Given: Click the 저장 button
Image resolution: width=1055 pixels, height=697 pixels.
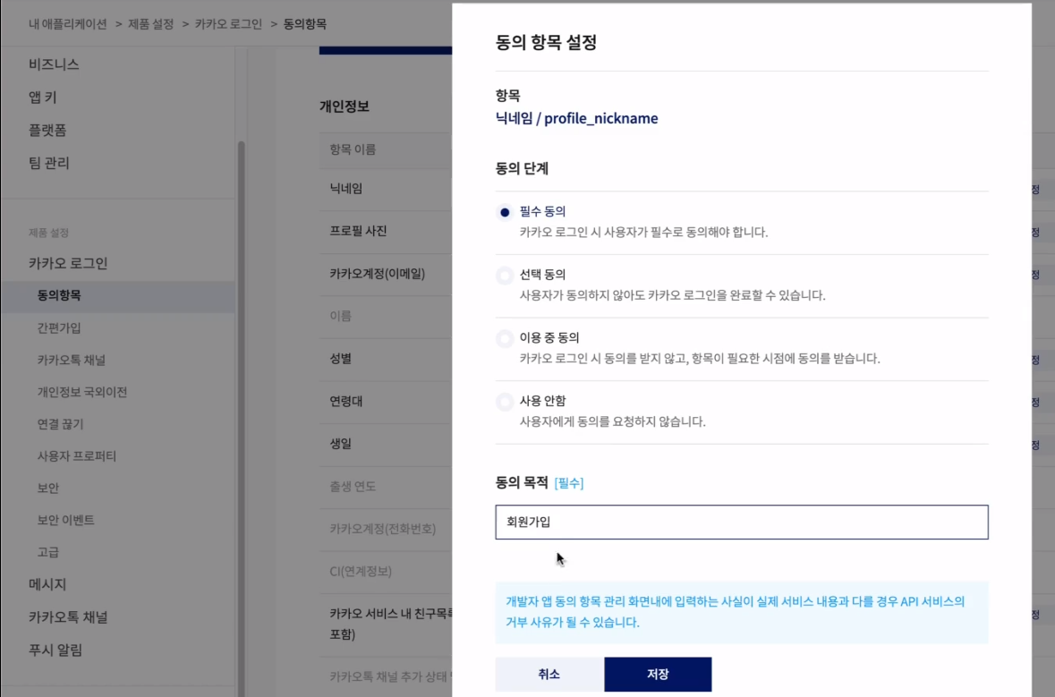Looking at the screenshot, I should (x=658, y=674).
